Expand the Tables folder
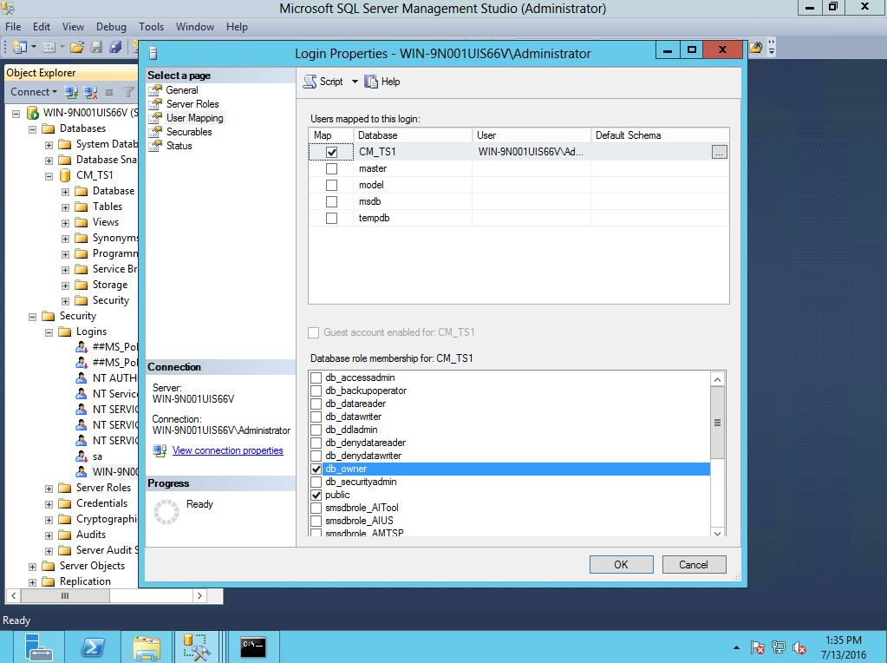This screenshot has height=663, width=887. click(66, 207)
